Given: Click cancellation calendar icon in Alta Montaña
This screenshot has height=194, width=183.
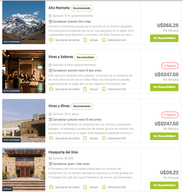Looking at the screenshot, I should [50, 22].
